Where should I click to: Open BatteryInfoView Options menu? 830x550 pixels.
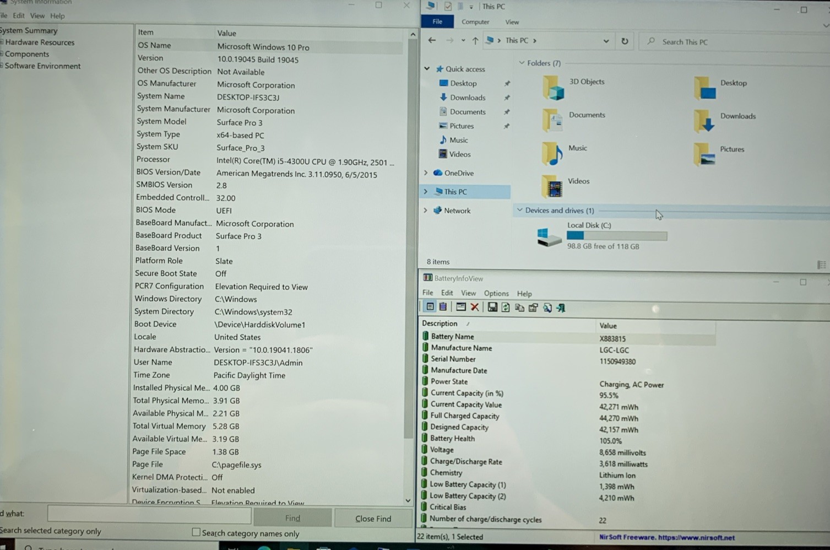tap(496, 293)
